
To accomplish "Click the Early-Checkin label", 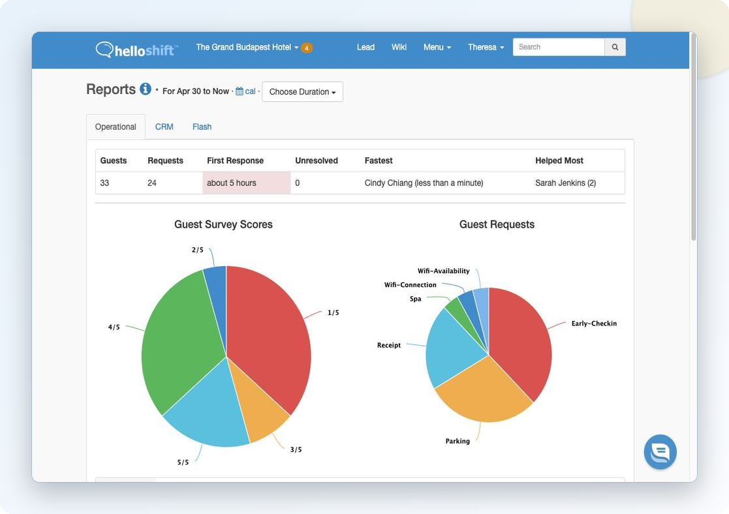I will (x=594, y=324).
